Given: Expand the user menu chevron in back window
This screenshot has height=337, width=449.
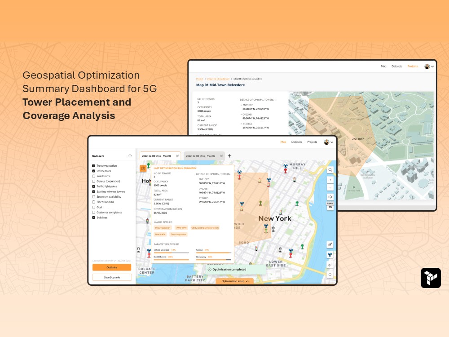Looking at the screenshot, I should coord(432,67).
